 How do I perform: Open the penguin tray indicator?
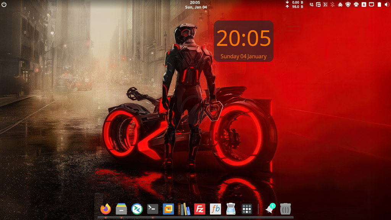340,5
